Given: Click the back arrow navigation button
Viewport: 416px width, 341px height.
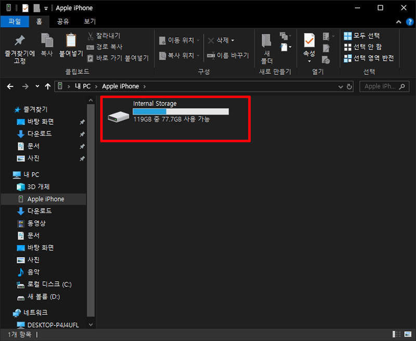Looking at the screenshot, I should click(x=10, y=86).
